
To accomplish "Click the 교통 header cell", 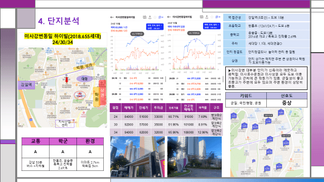I will point(35,142).
